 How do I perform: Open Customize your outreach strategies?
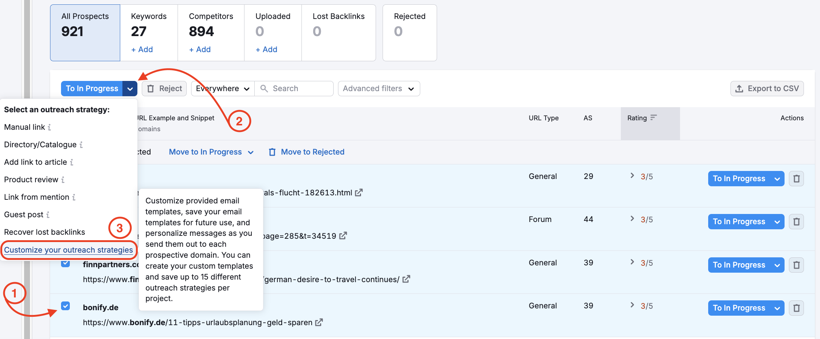(68, 250)
